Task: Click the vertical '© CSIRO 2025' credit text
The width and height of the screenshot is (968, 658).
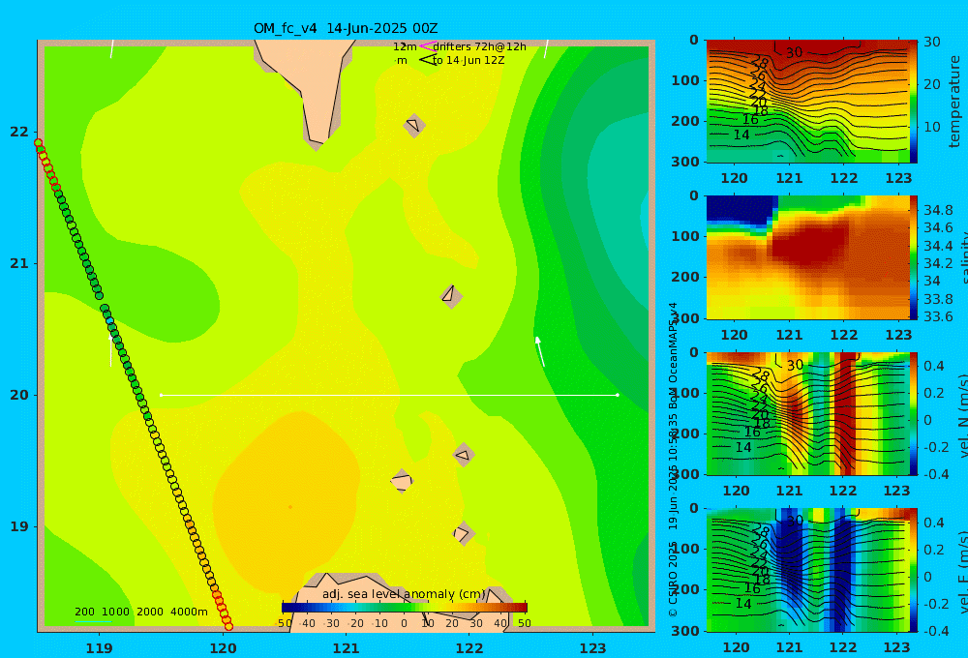Action: (673, 579)
